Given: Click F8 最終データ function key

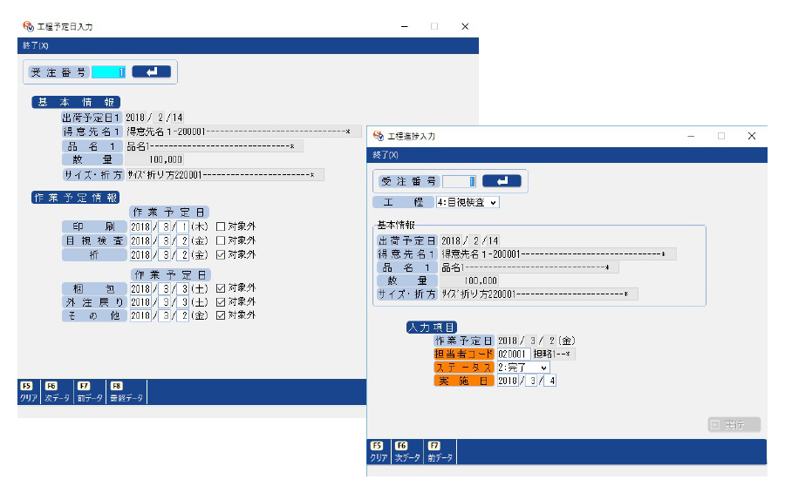Looking at the screenshot, I should (126, 392).
